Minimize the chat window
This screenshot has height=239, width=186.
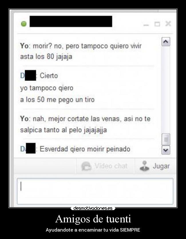146,25
